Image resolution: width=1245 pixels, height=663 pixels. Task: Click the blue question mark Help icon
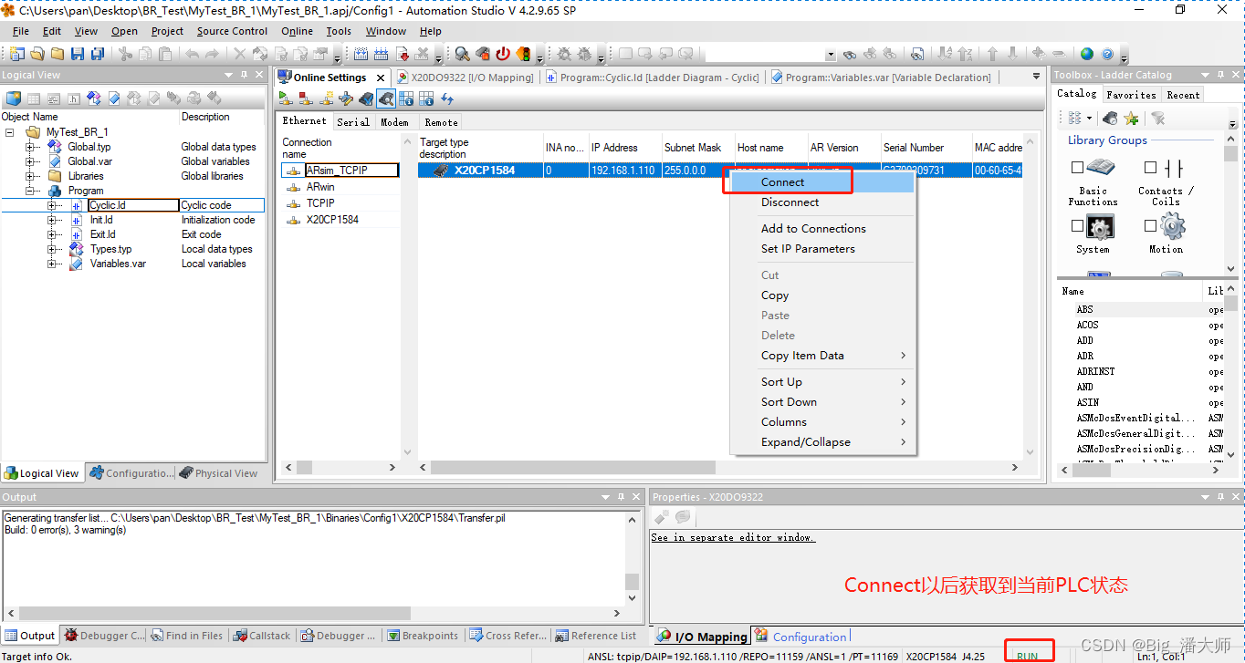pos(1107,54)
